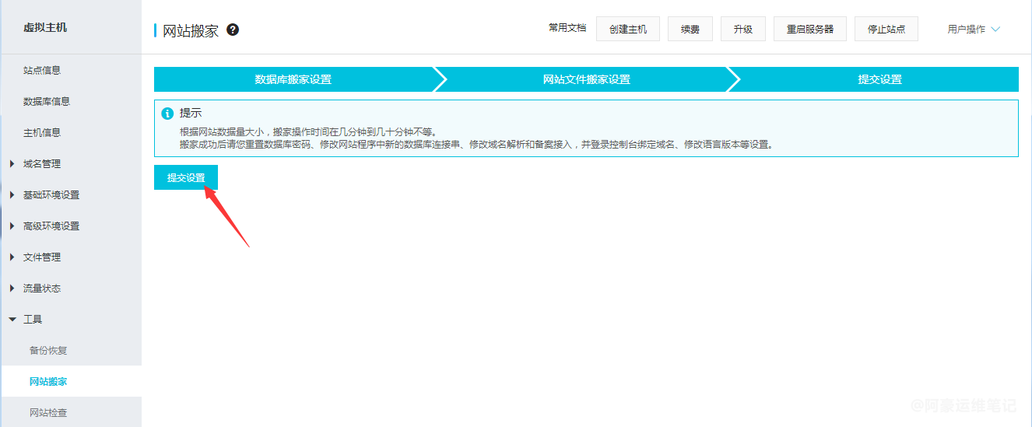Open the 用户操作 dropdown menu
1032x427 pixels.
(x=973, y=30)
